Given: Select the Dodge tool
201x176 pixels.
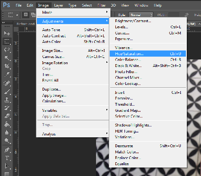Looking at the screenshot, I should pos(7,141).
